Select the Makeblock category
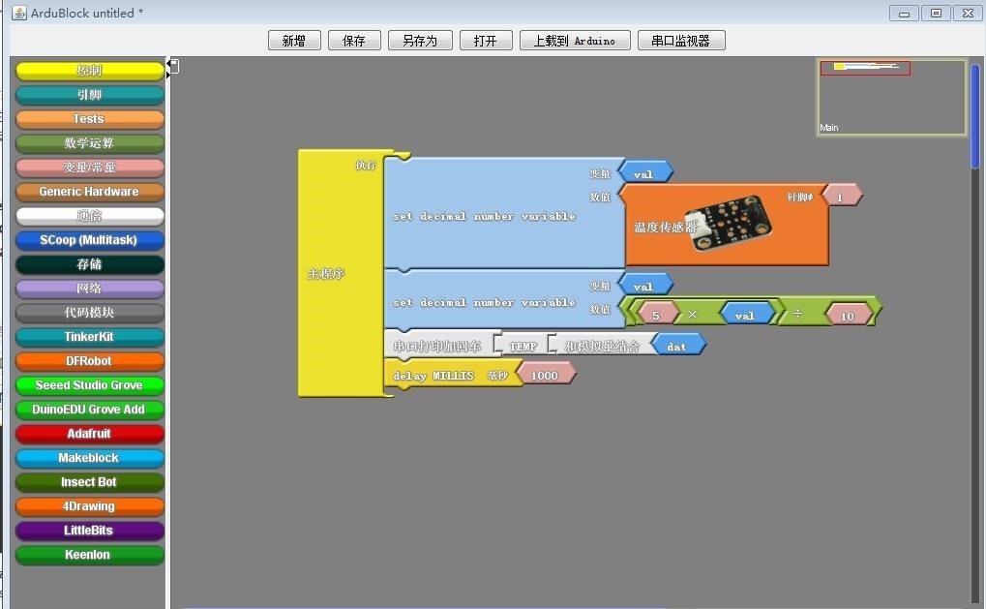 (89, 458)
